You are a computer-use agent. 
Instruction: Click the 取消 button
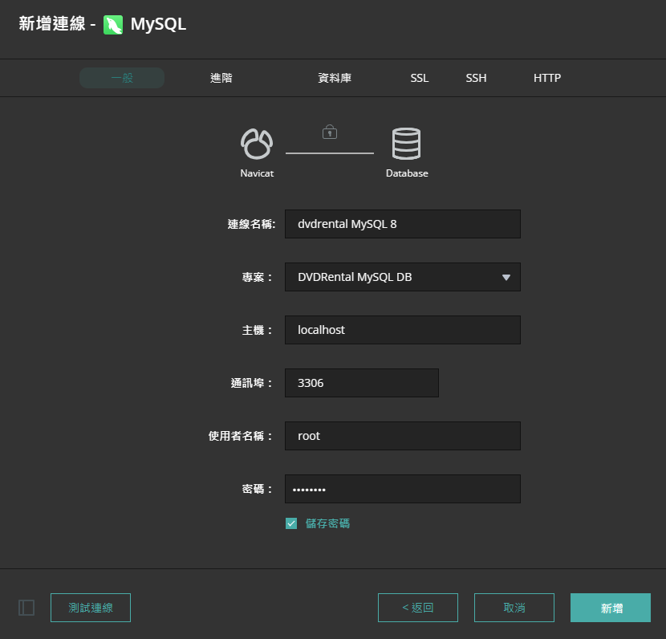point(514,608)
